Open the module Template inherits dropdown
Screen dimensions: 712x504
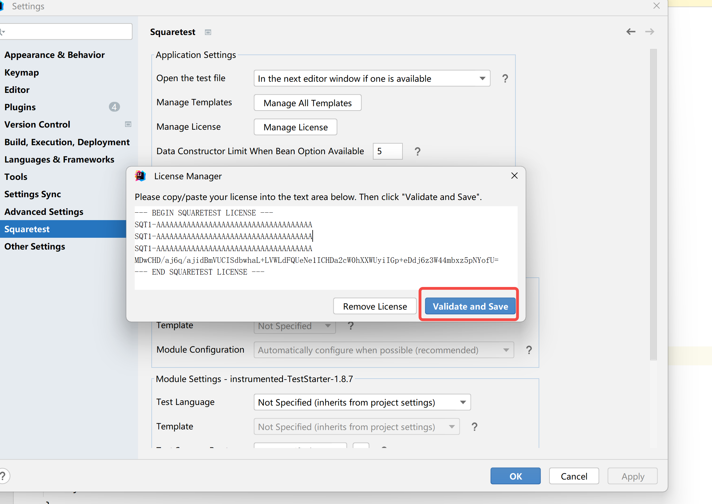(357, 427)
